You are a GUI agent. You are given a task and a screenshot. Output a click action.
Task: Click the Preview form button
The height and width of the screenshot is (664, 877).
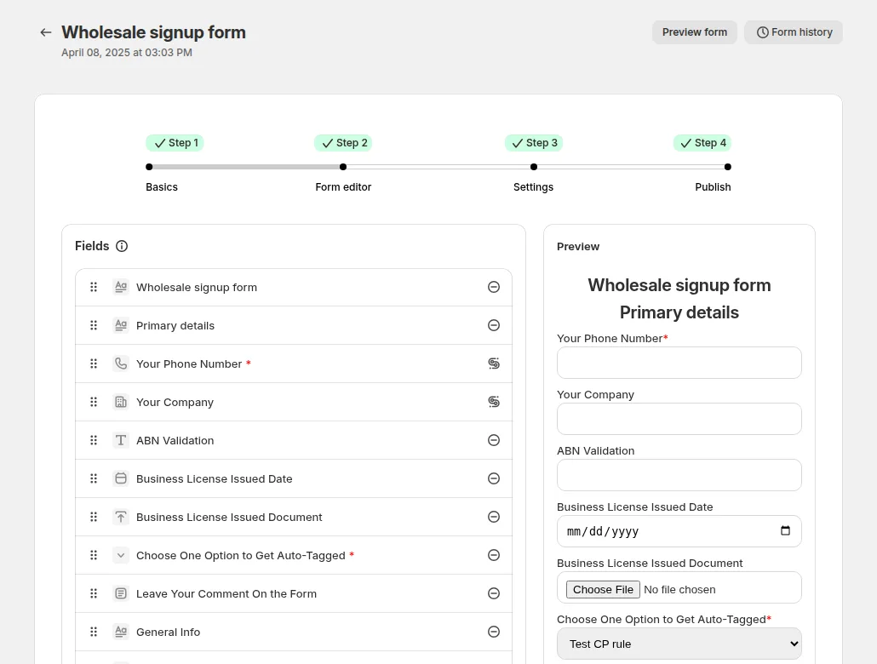695,32
